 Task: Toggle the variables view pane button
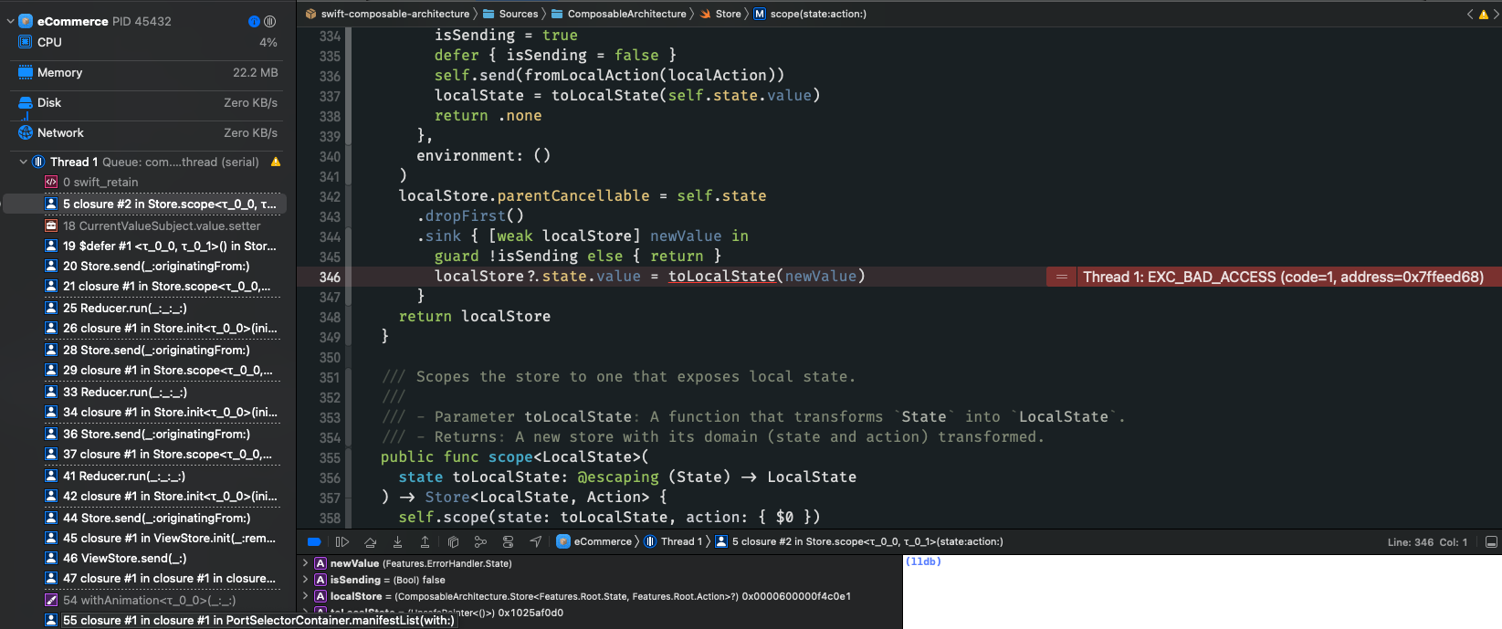click(x=1491, y=541)
